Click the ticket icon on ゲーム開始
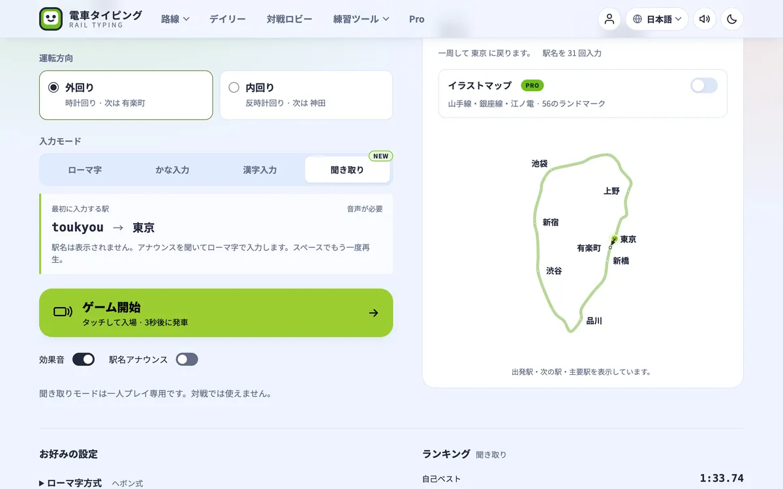 [x=63, y=312]
